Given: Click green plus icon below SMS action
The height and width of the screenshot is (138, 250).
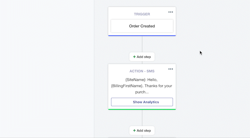Looking at the screenshot, I should pos(134,130).
